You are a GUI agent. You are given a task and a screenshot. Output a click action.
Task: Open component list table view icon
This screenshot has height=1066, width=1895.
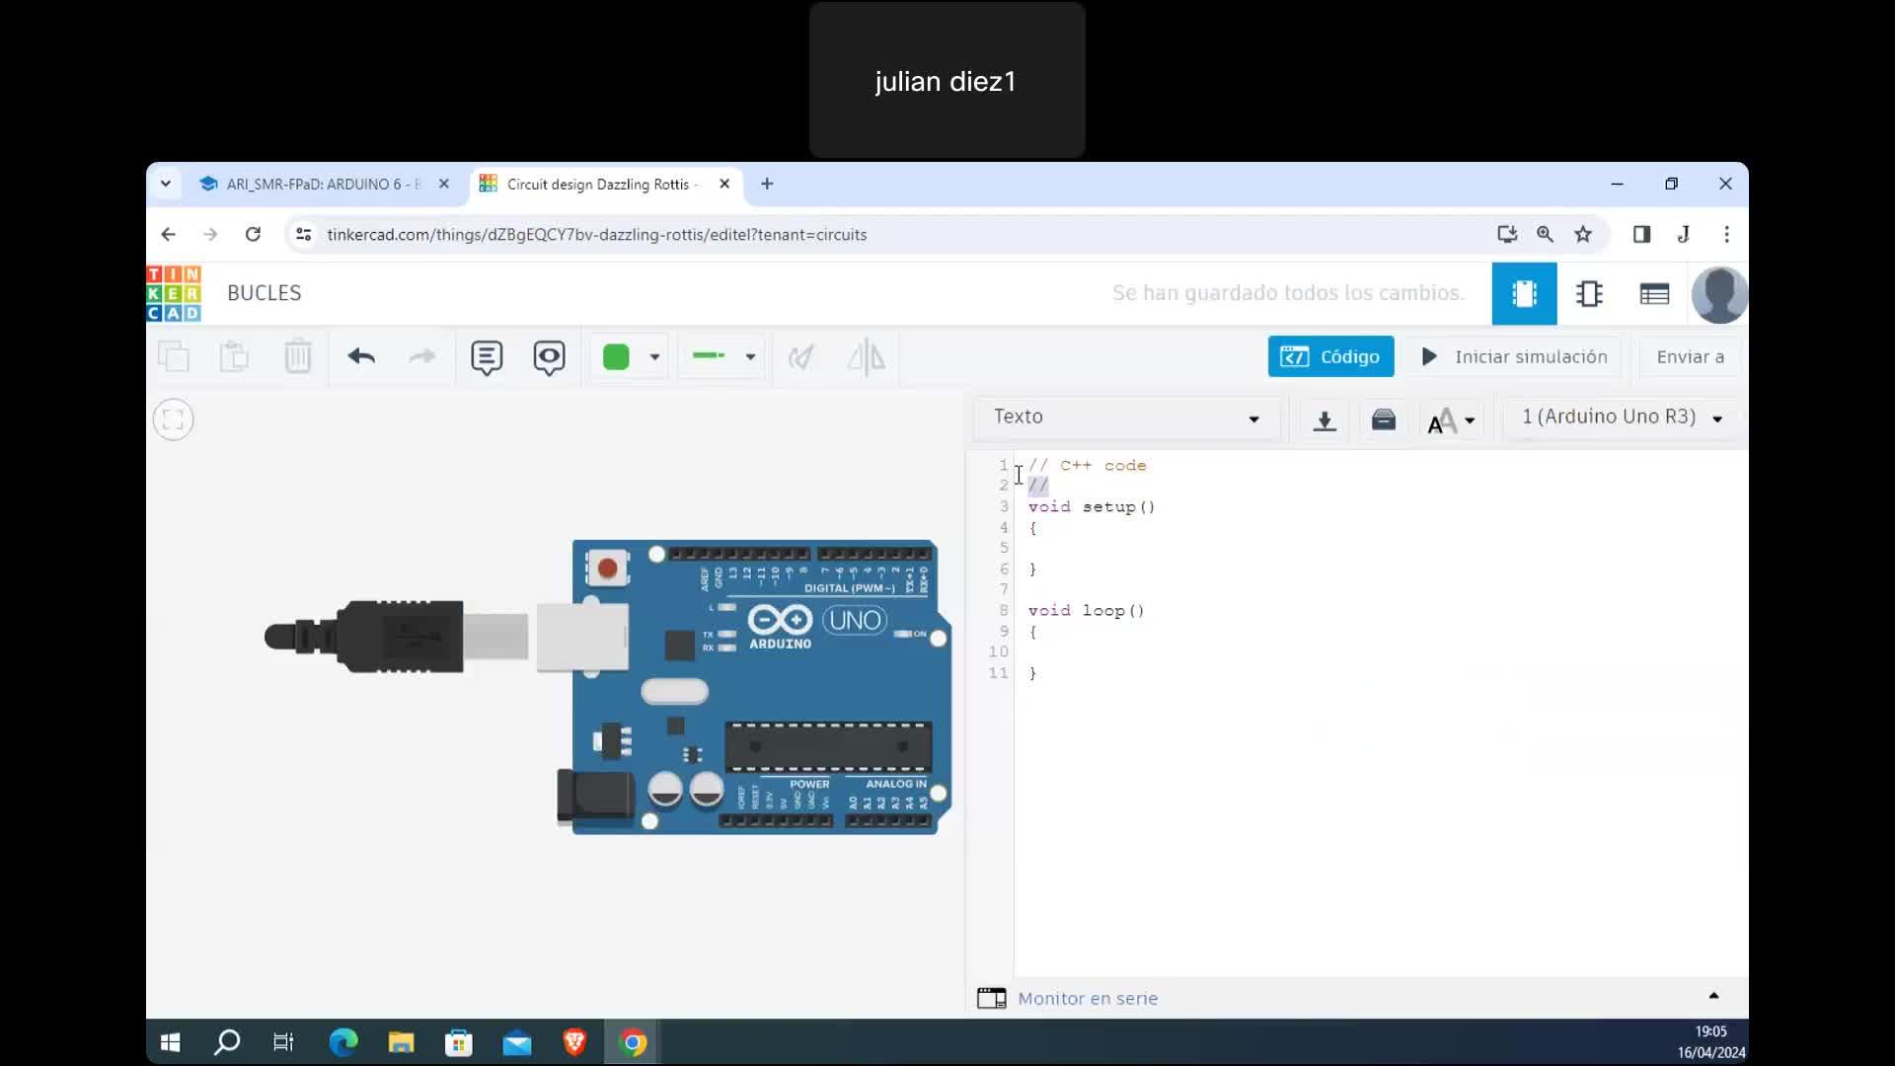point(1654,293)
